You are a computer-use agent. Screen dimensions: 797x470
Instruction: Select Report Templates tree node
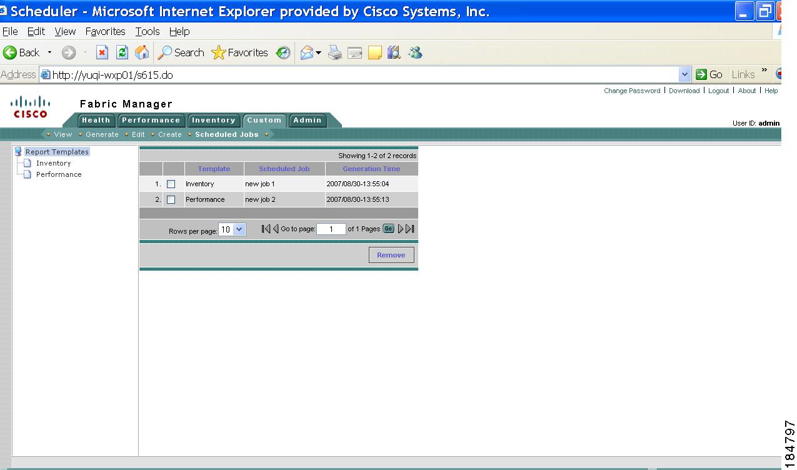(57, 152)
